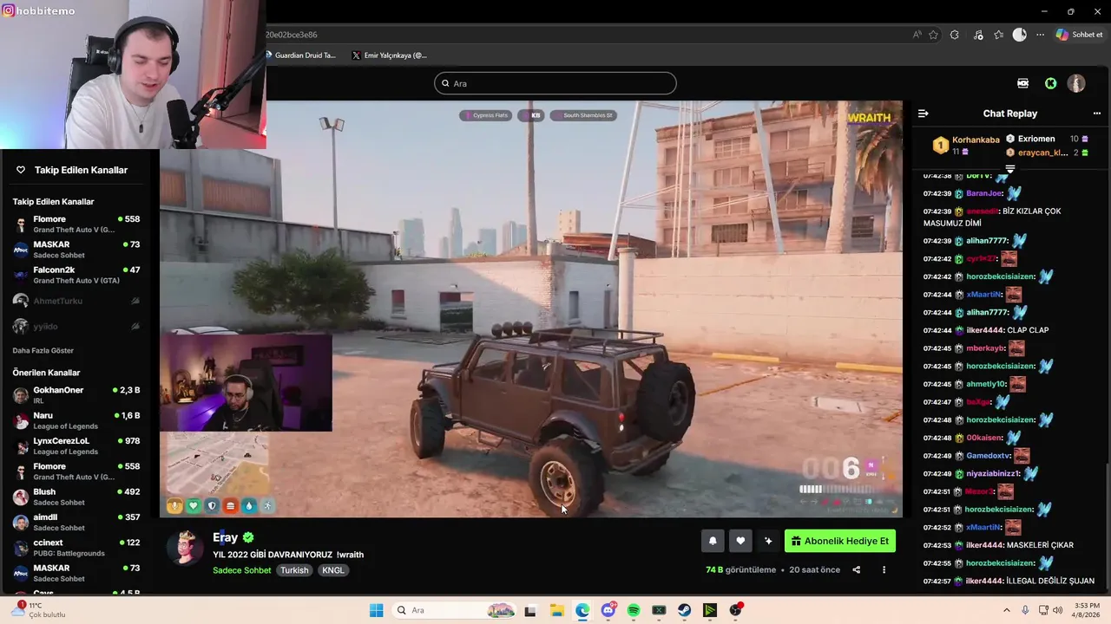
Task: Click the heart follow button for Eray
Action: click(740, 541)
